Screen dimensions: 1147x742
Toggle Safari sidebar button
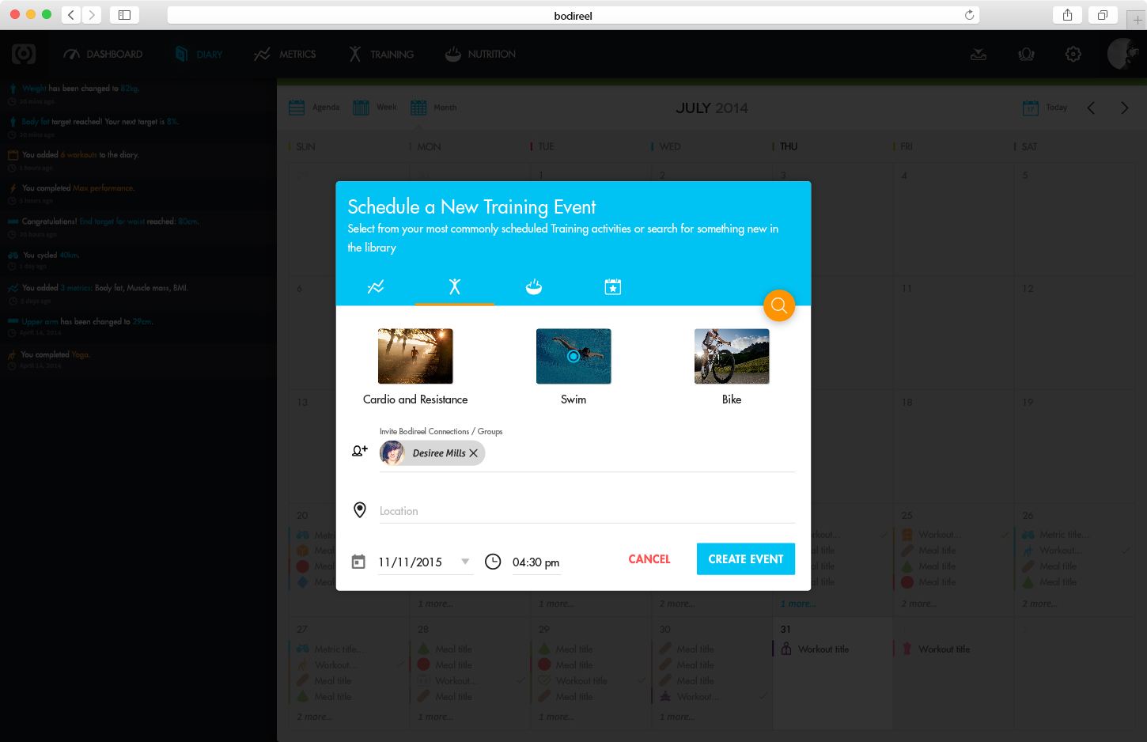[124, 14]
